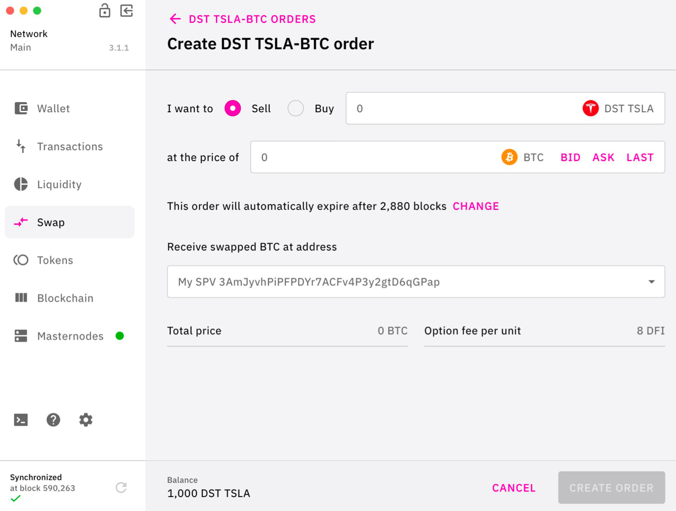Click the 0 BTC total price value
Image resolution: width=676 pixels, height=511 pixels.
393,330
